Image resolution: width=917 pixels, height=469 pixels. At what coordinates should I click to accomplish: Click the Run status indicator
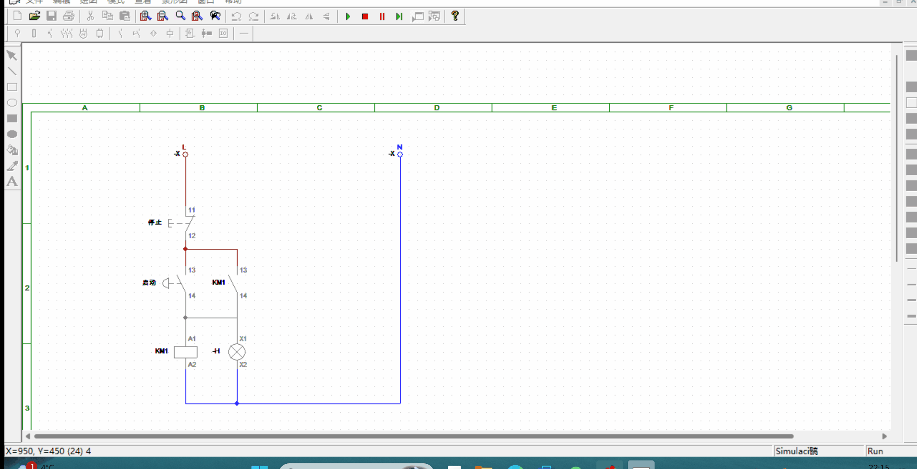(x=875, y=451)
